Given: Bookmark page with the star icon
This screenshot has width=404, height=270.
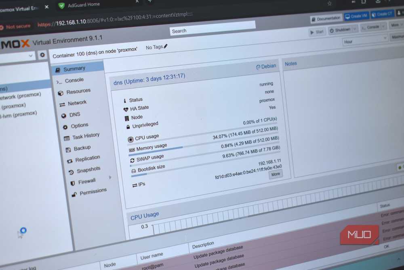Looking at the screenshot, I should tap(330, 3).
